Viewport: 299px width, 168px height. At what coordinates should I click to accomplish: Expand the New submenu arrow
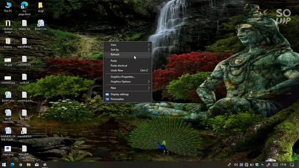[x=149, y=88]
